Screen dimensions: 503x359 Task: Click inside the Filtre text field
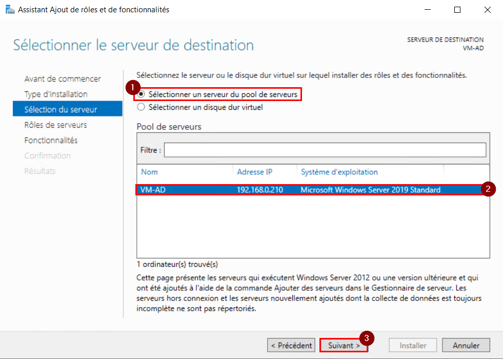(325, 150)
